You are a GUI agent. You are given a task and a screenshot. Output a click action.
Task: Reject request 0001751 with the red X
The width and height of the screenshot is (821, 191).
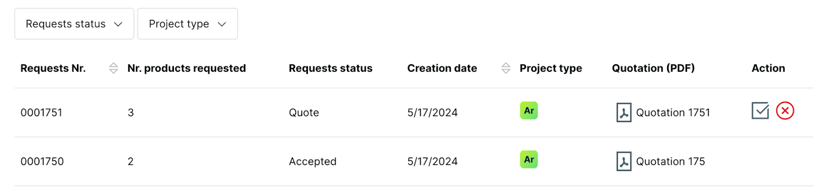pyautogui.click(x=785, y=111)
